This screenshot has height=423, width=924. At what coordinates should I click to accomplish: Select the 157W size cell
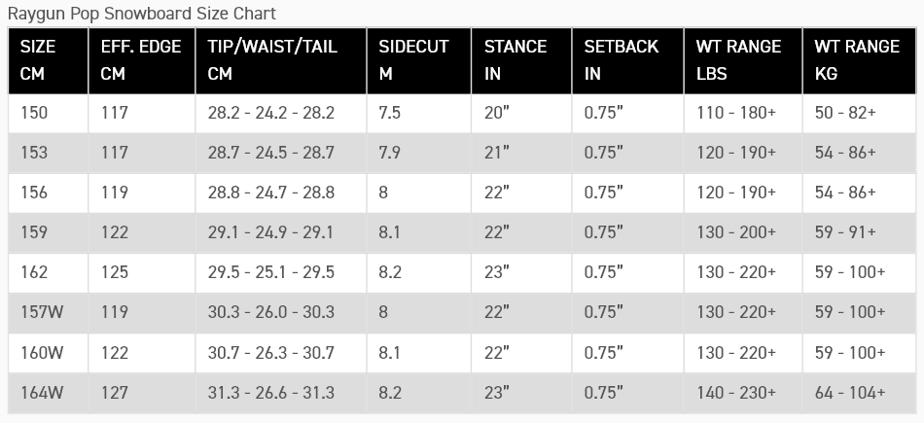(x=43, y=312)
